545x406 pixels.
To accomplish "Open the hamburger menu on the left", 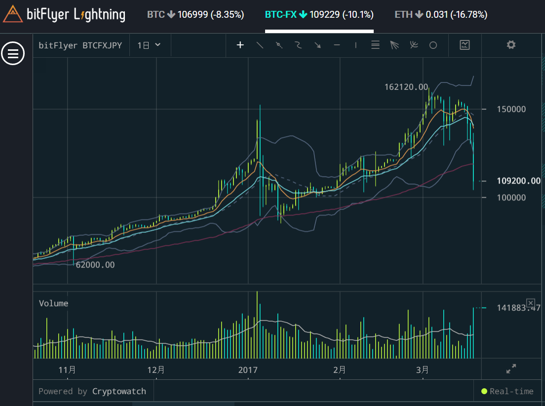I will (x=13, y=53).
